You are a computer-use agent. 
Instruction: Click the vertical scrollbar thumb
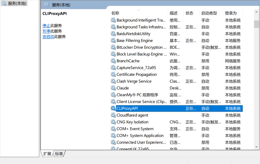[x=257, y=24]
